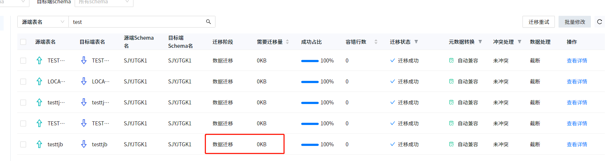Click source table name LOCA···
Viewport: 610px width, 161px height.
tap(56, 82)
